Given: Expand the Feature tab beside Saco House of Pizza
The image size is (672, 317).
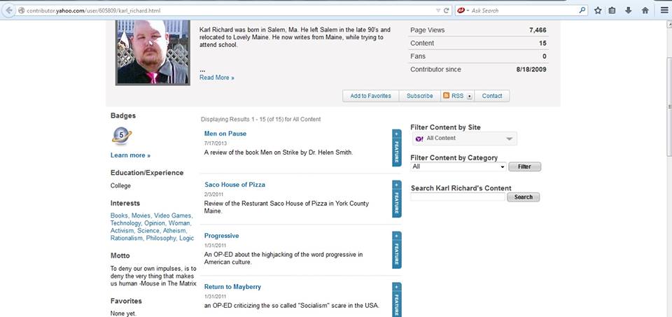Looking at the screenshot, I should pos(397,198).
